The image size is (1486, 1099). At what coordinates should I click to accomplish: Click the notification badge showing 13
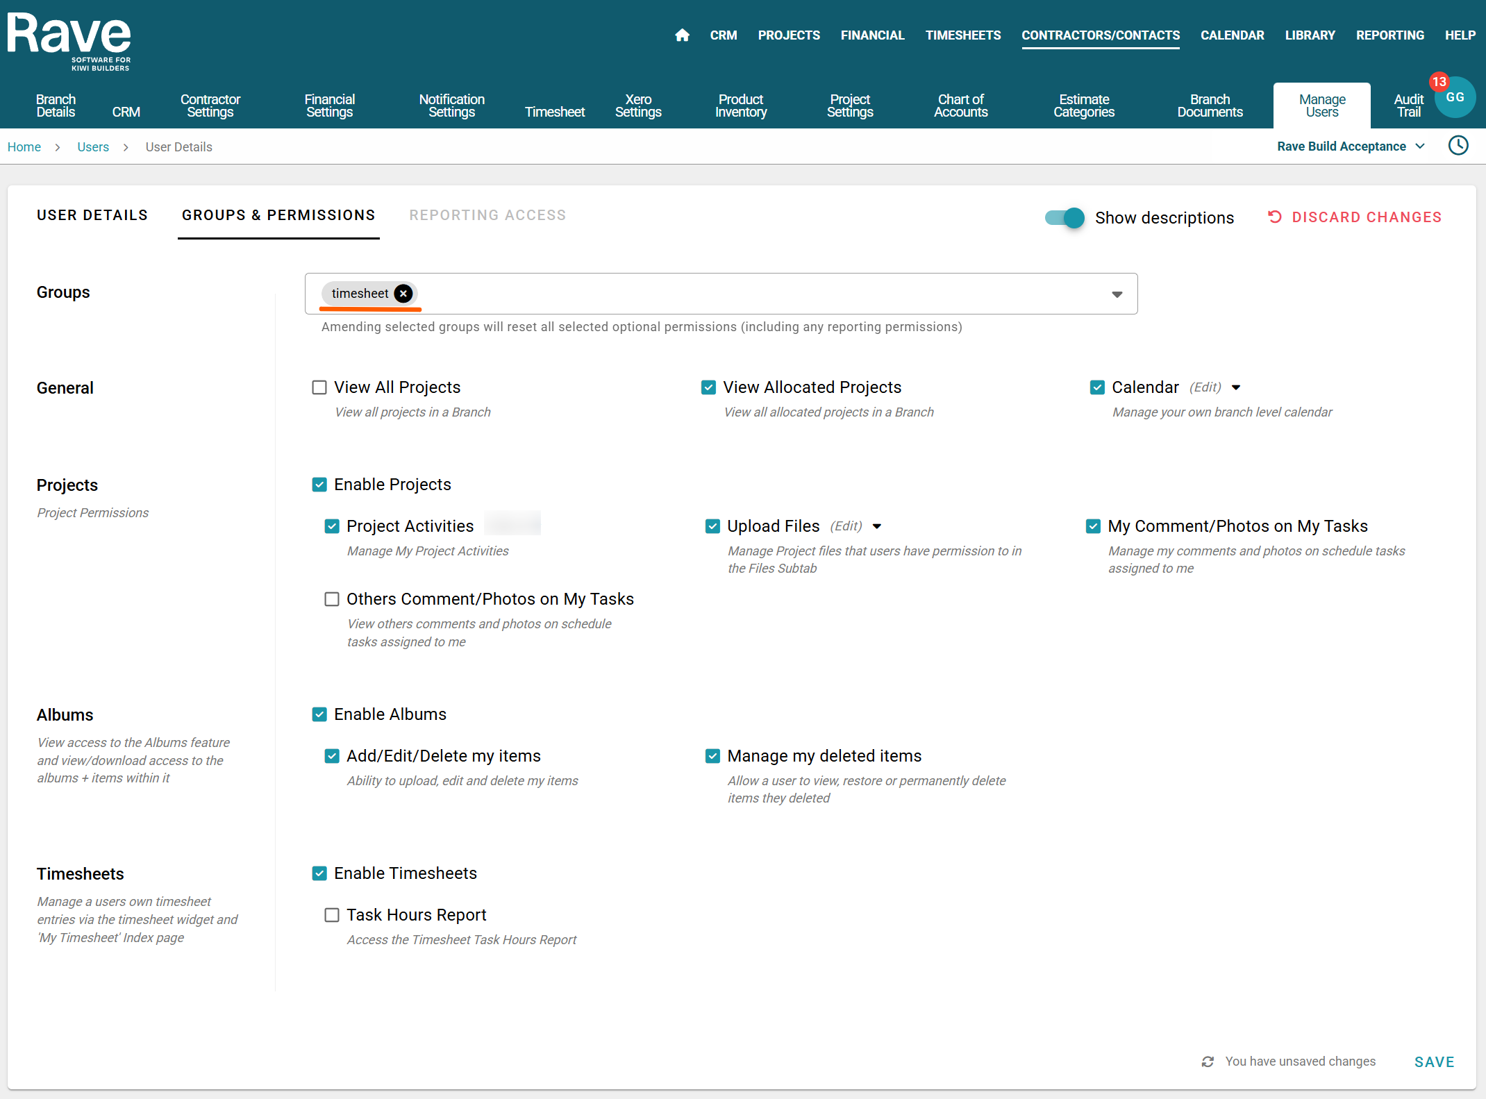pos(1439,82)
